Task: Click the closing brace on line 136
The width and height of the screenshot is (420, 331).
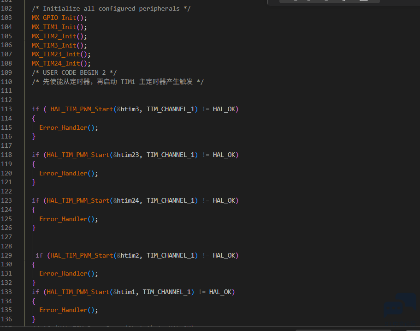Action: [x=34, y=319]
